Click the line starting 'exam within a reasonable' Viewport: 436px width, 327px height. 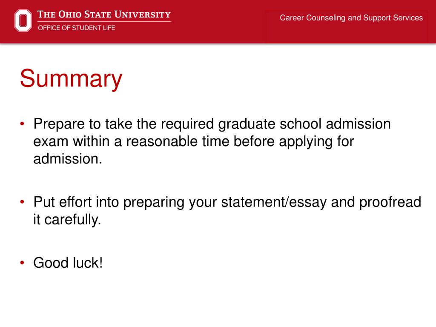[x=194, y=141]
